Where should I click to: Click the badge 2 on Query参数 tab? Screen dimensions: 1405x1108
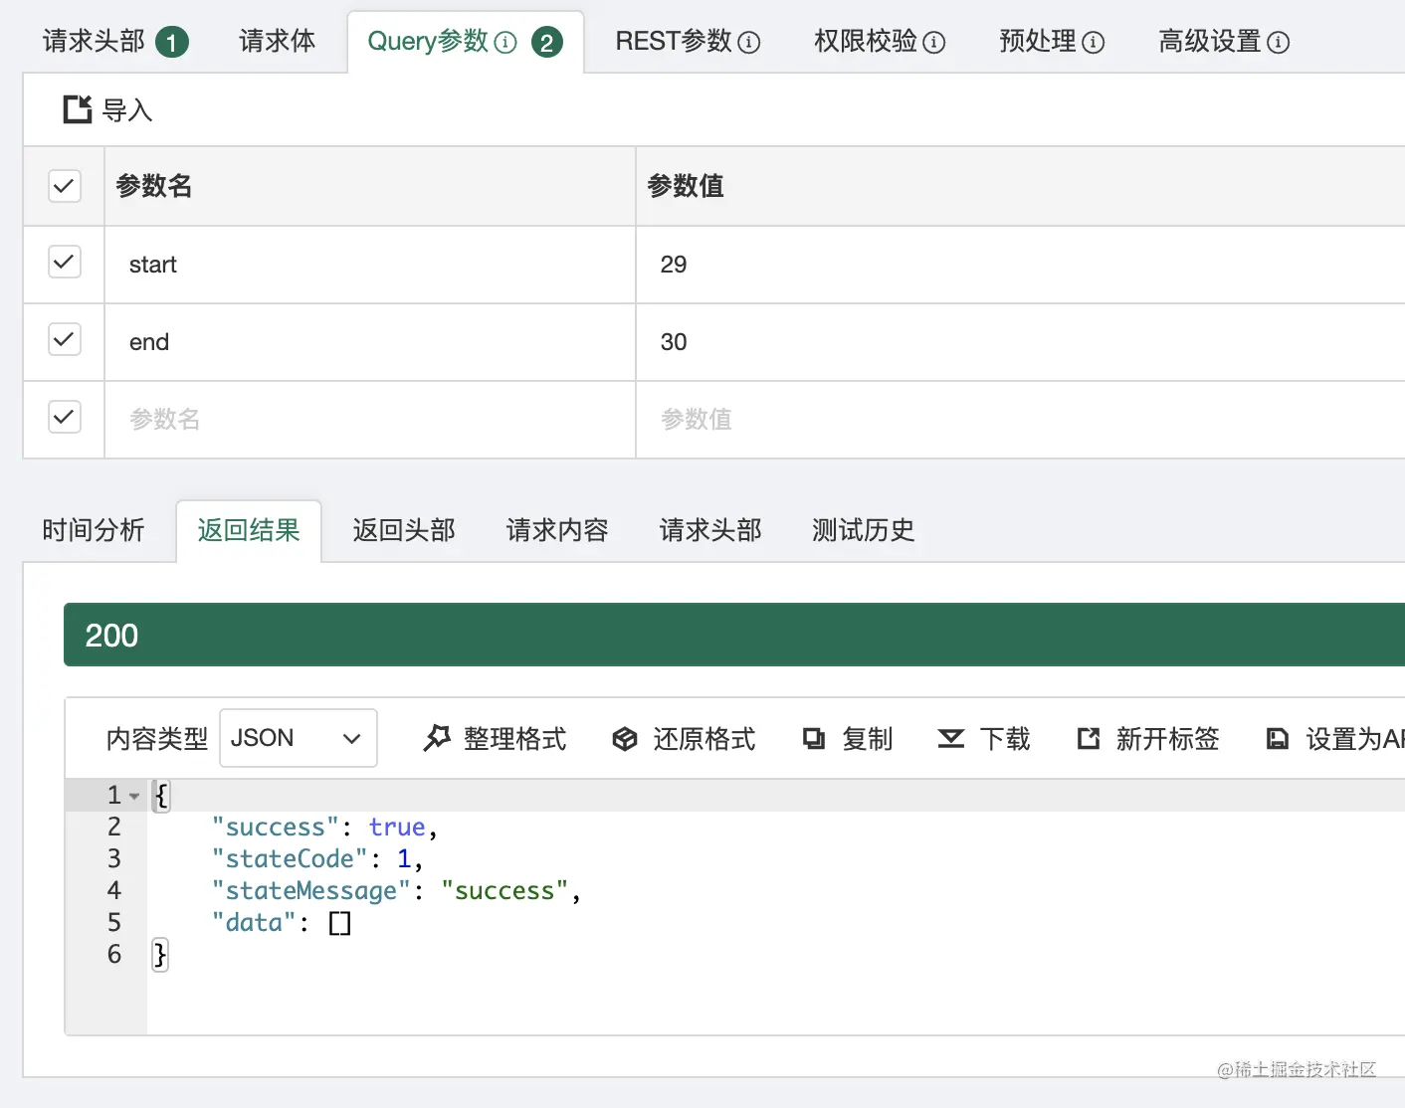point(546,43)
